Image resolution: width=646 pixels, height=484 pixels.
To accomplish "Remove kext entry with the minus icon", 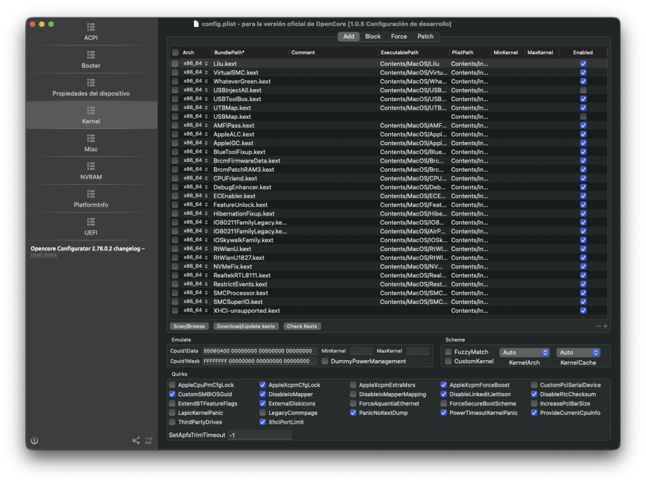I will (x=599, y=326).
